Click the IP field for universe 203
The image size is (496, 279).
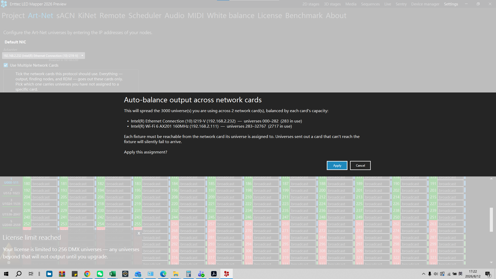[x=451, y=191]
